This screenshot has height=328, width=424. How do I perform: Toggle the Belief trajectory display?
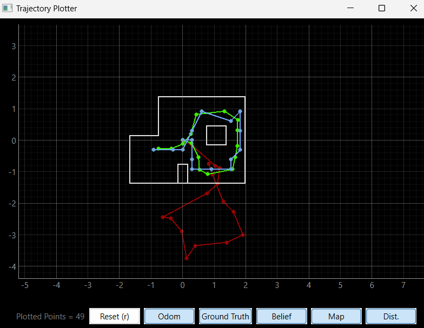pyautogui.click(x=281, y=316)
